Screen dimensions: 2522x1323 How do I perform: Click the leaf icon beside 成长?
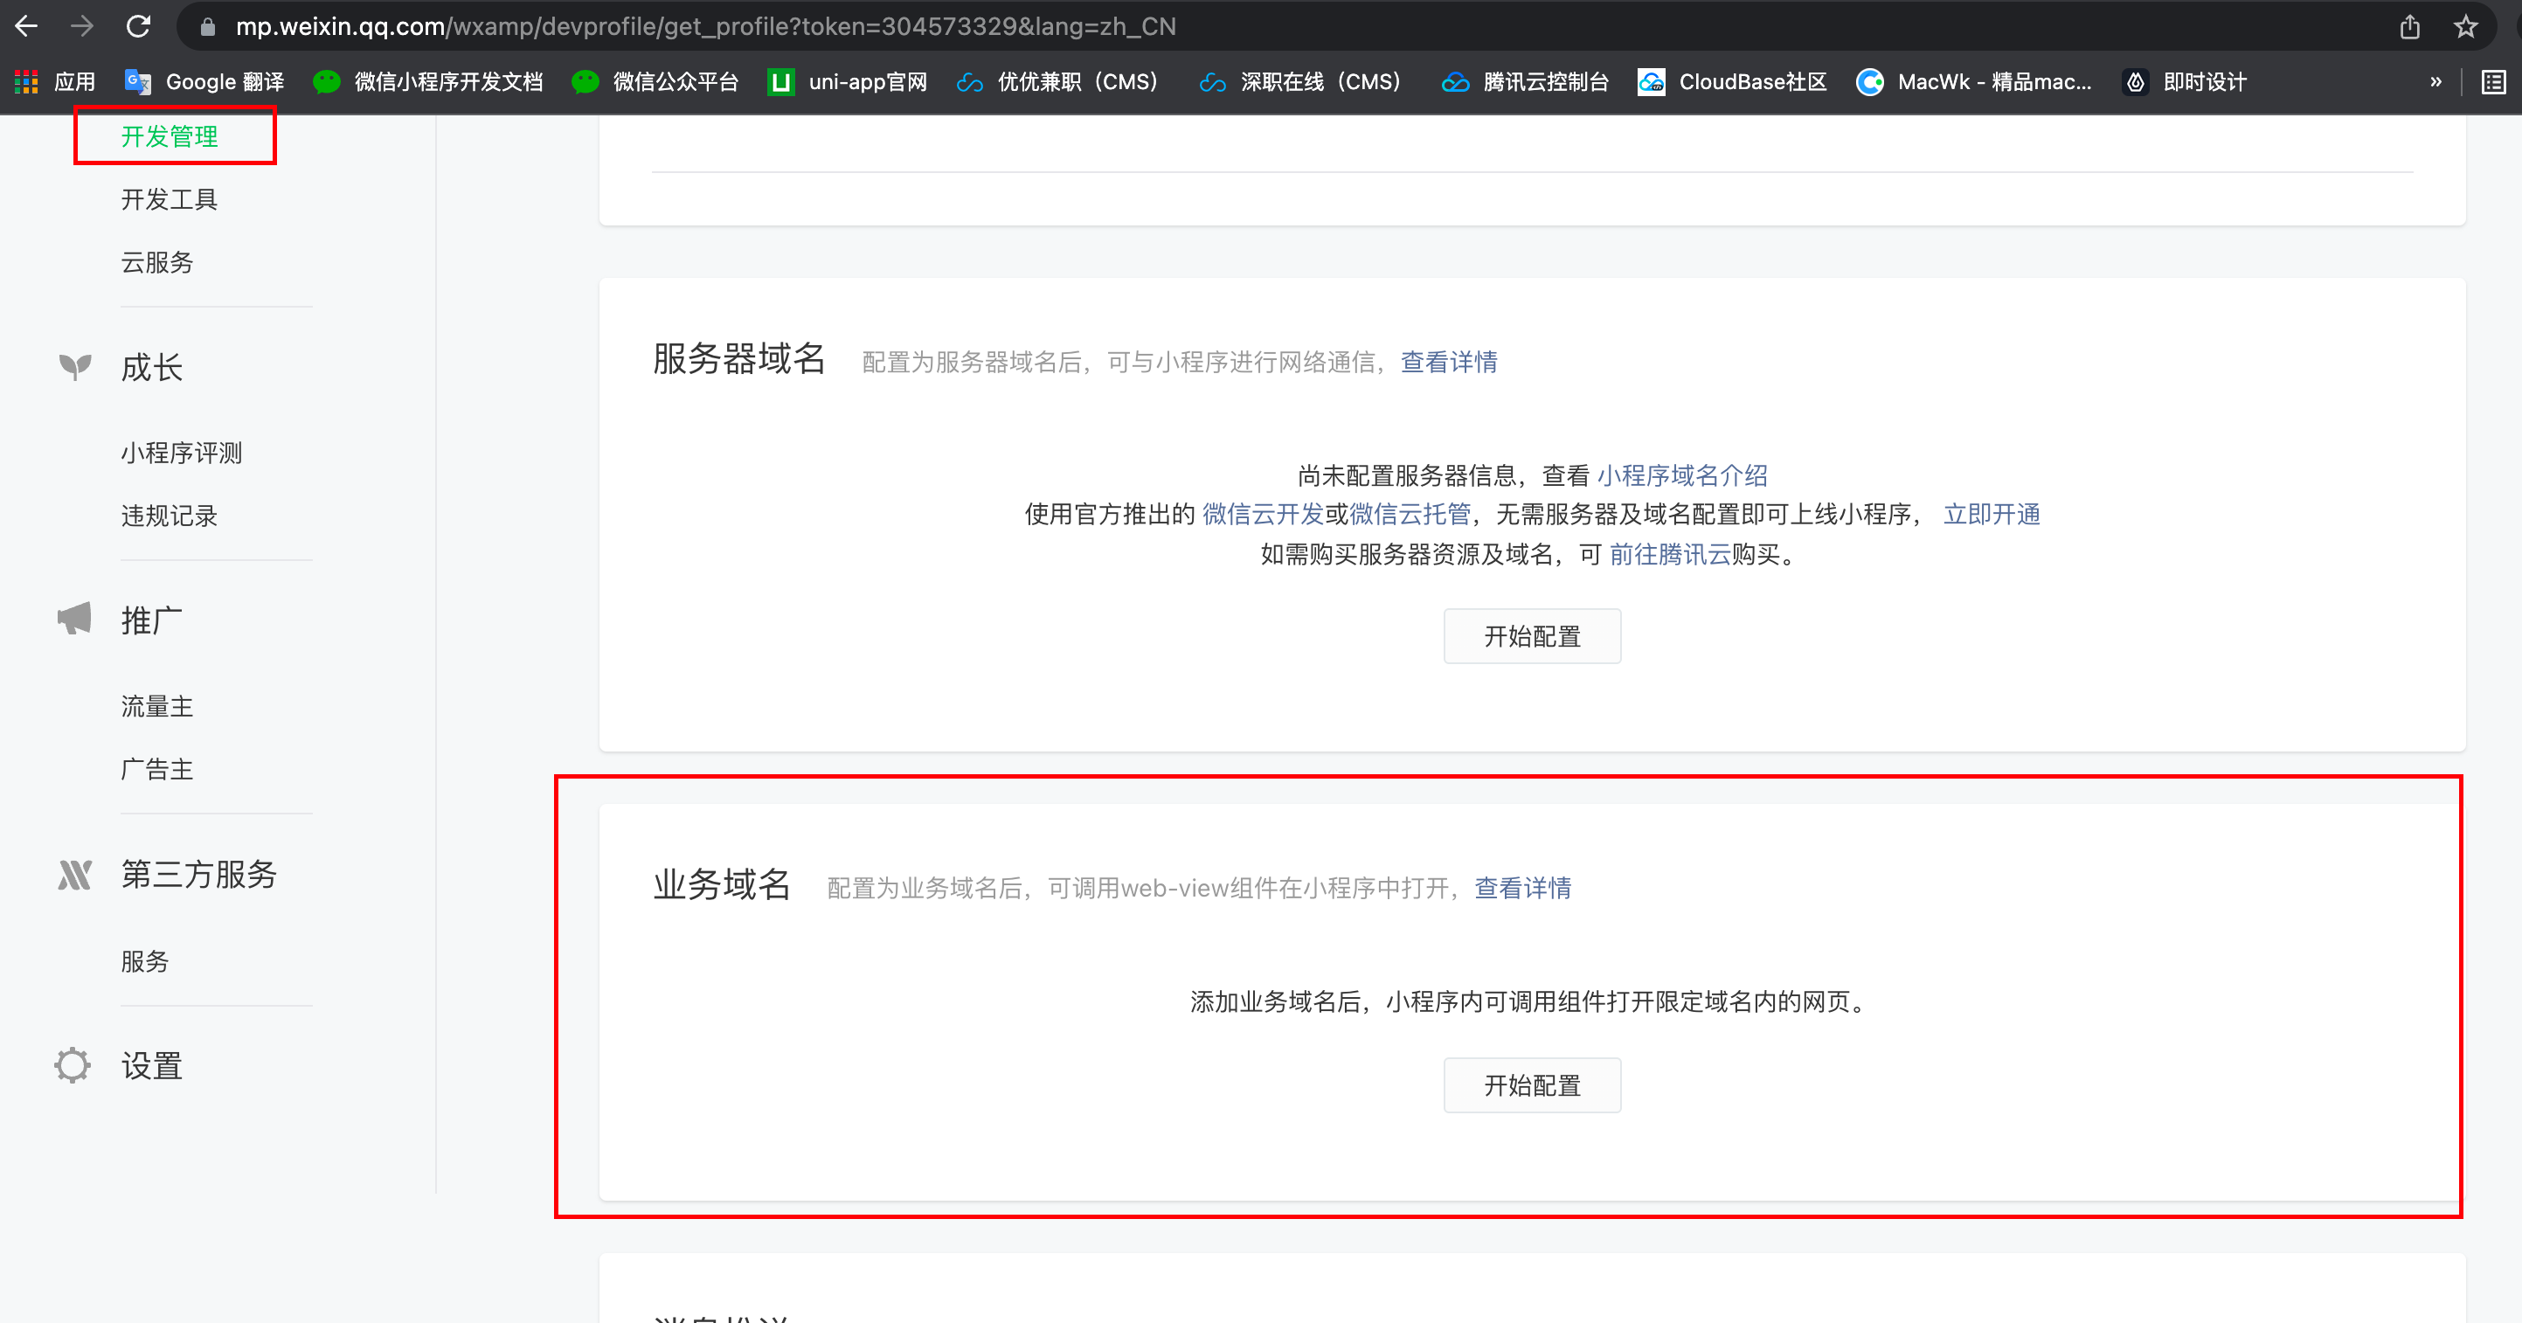coord(74,366)
